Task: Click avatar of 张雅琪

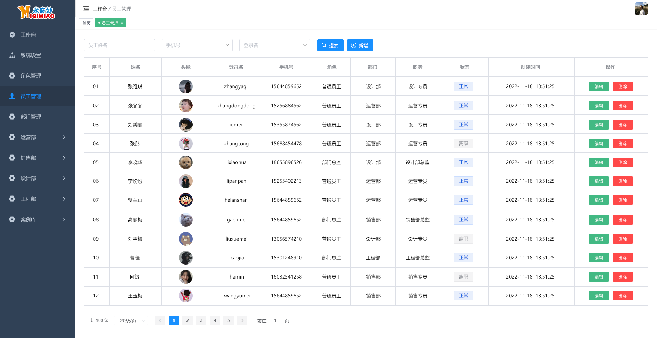Action: [186, 86]
